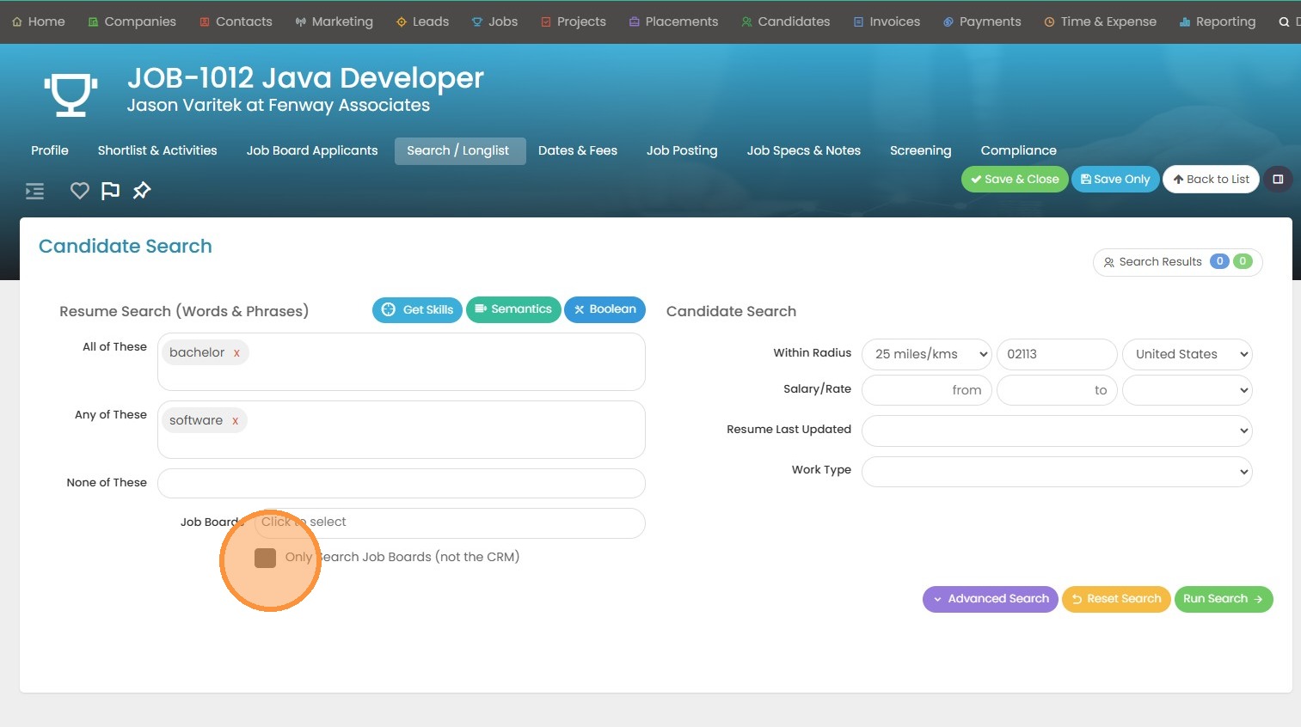Switch to Shortlist & Activities tab
This screenshot has width=1301, height=727.
(157, 150)
